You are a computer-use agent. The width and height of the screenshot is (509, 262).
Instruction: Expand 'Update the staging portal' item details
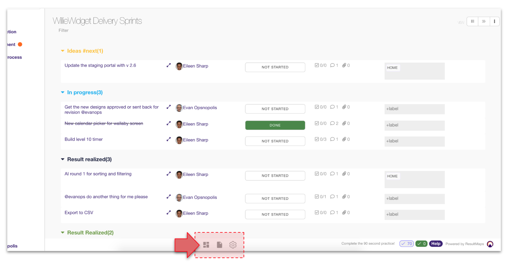[169, 65]
